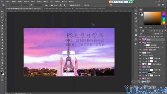Select the Pen tool
This screenshot has width=167, height=94.
pos(2,51)
